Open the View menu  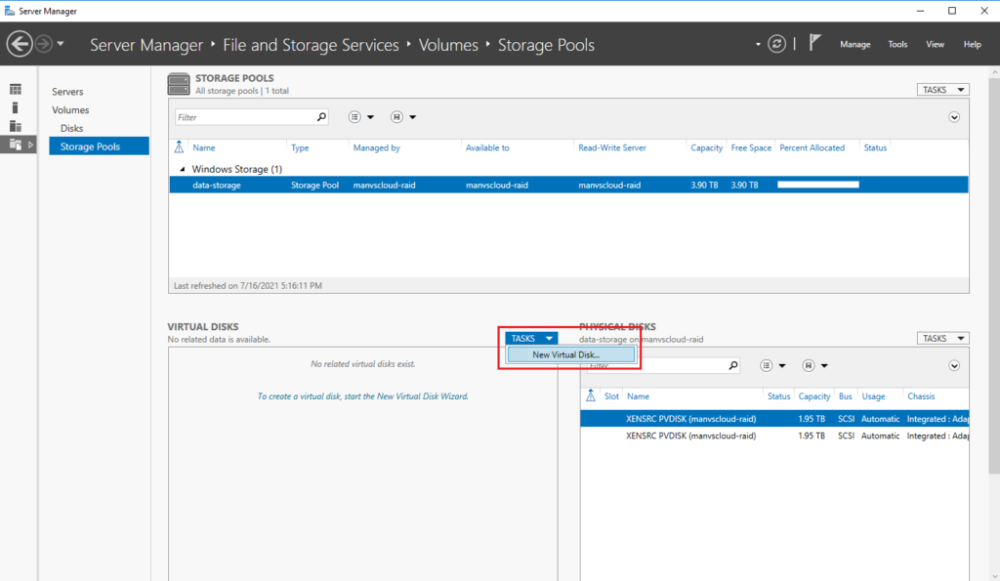(935, 44)
